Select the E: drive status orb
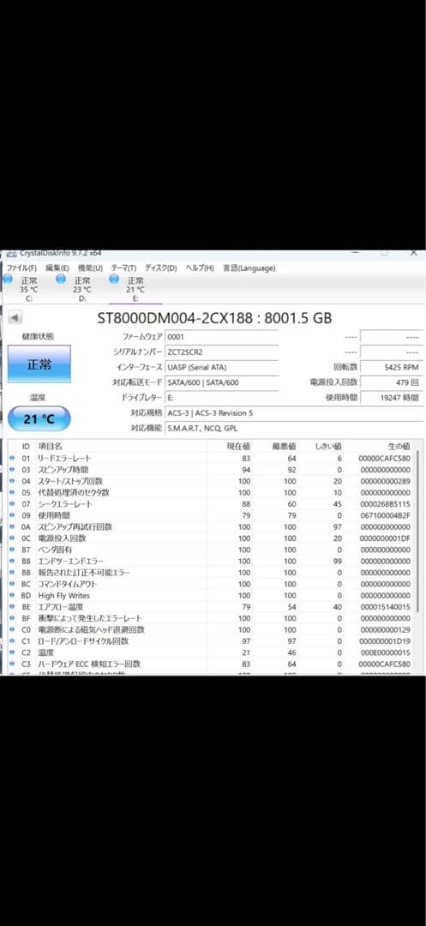 (114, 279)
